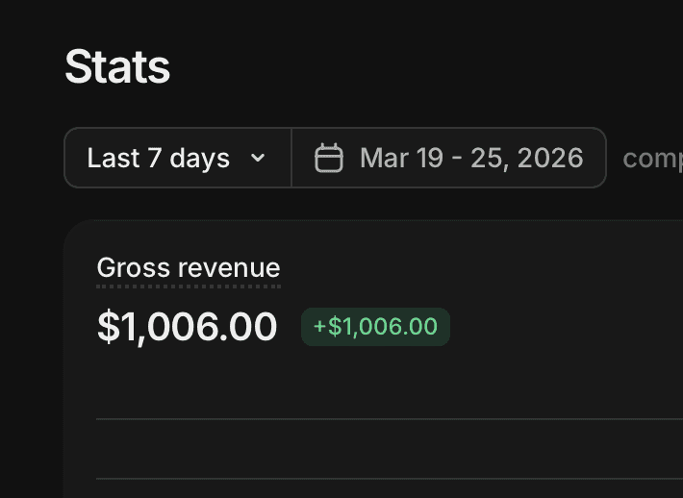The height and width of the screenshot is (498, 683).
Task: Click the text "Last 7 days"
Action: (159, 158)
